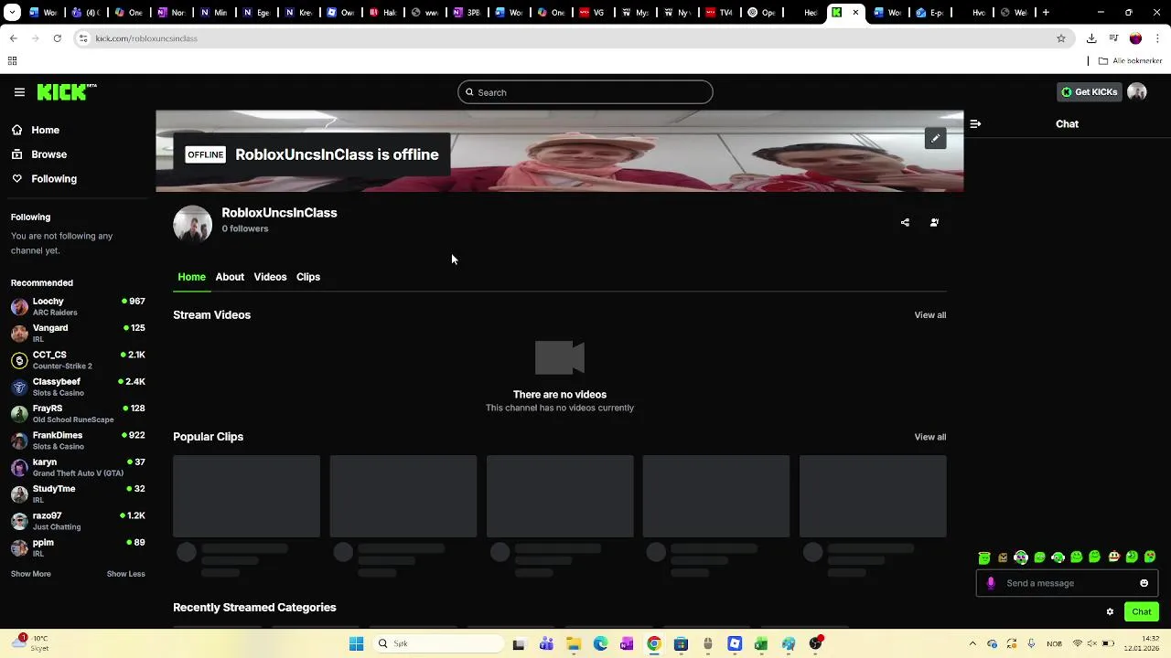Switch to the About tab
1171x658 pixels.
(x=230, y=277)
